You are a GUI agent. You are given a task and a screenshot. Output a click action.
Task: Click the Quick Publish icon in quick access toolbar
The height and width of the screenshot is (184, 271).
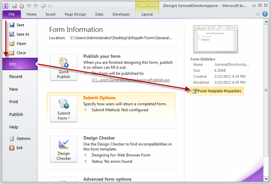click(22, 6)
